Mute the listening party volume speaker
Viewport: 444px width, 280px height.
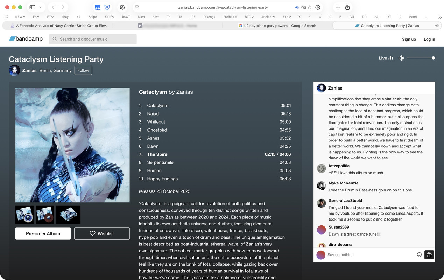[x=401, y=58]
